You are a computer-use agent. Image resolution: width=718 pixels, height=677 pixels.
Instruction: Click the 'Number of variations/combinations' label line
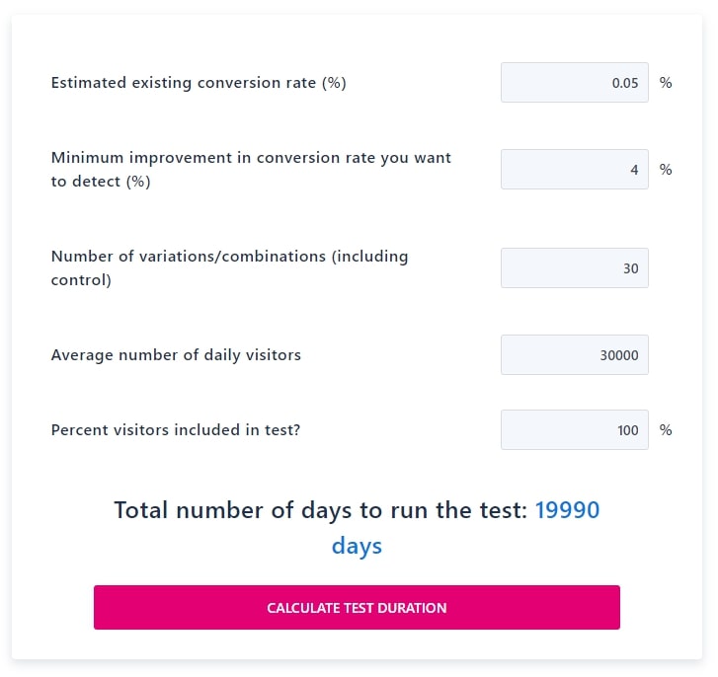coord(229,257)
